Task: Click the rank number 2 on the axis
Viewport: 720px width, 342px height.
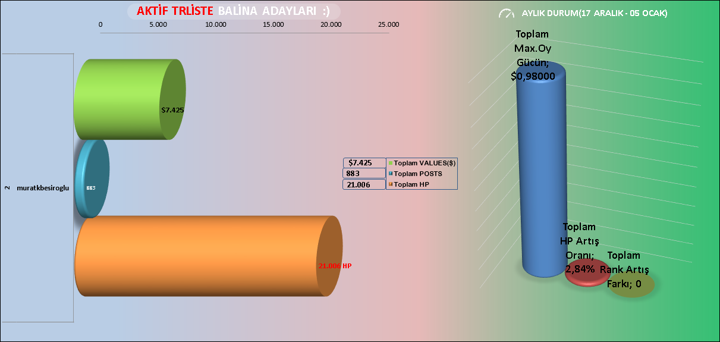Action: coord(7,188)
